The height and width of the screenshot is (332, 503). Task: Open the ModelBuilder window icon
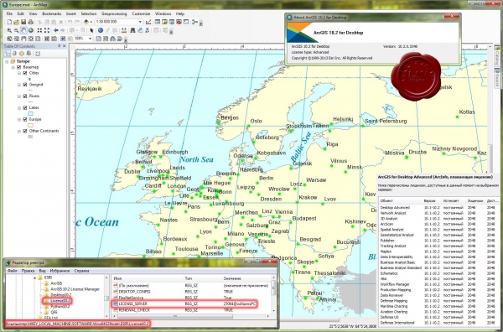194,22
